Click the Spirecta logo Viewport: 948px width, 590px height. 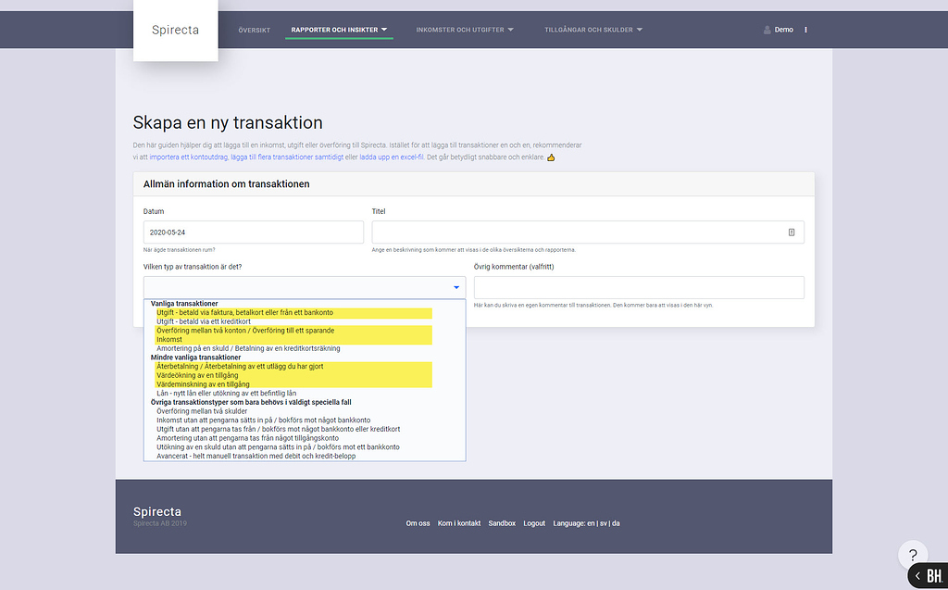[x=175, y=31]
